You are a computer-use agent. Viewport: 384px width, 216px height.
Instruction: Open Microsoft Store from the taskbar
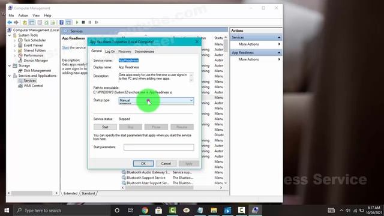[158, 211]
